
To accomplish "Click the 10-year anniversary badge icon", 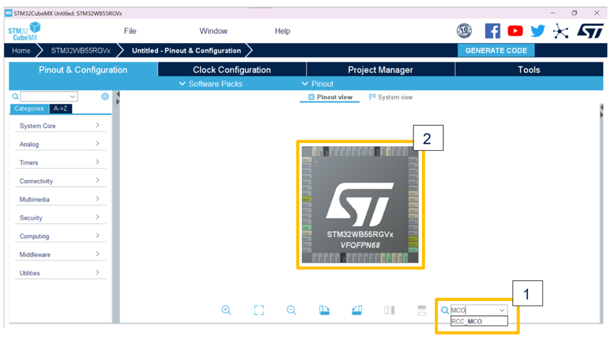I will pyautogui.click(x=464, y=31).
